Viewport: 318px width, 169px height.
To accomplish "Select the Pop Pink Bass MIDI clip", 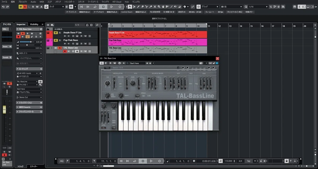I will (x=158, y=42).
